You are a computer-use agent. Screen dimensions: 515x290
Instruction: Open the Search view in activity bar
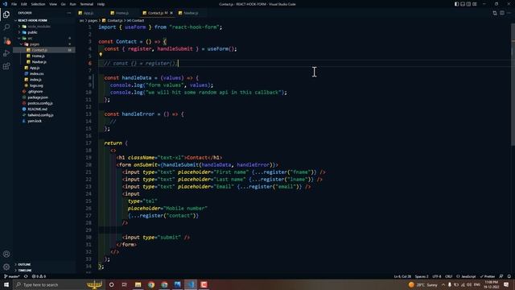click(x=6, y=27)
